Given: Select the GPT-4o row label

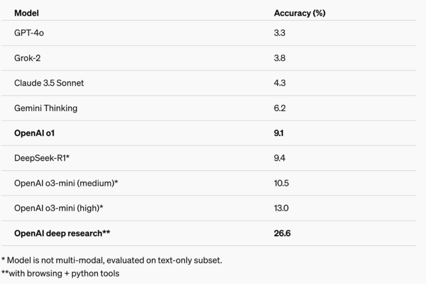Looking at the screenshot, I should (29, 33).
